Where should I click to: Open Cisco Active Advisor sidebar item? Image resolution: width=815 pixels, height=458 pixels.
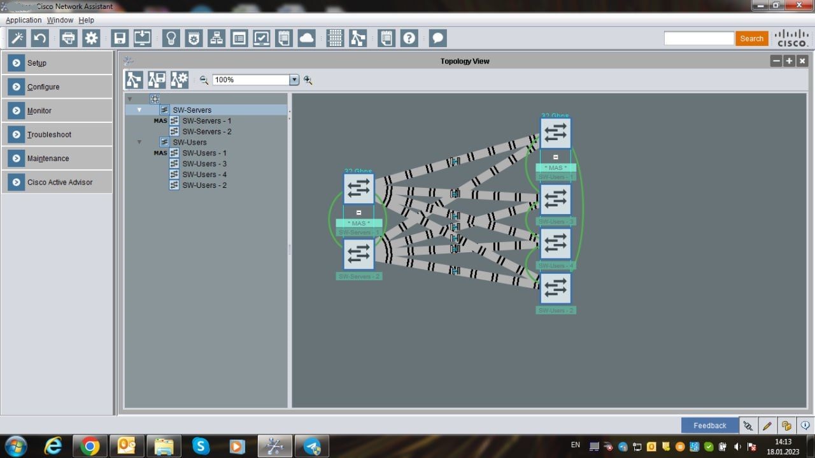click(x=57, y=182)
